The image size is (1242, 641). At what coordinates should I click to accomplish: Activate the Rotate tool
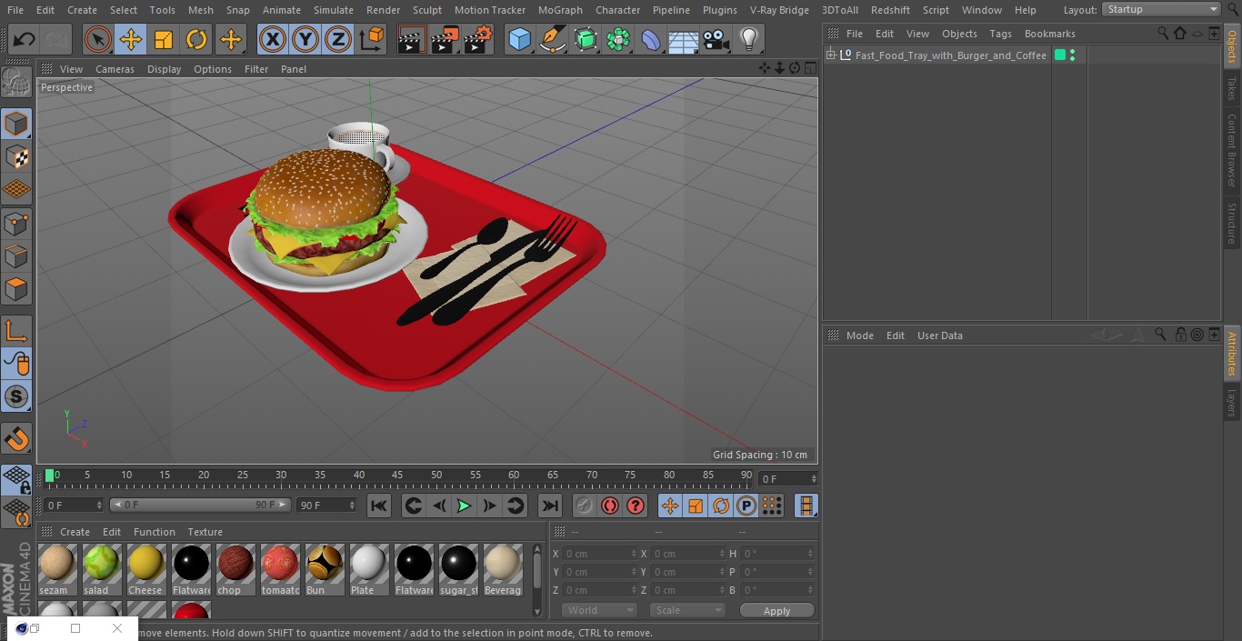196,40
